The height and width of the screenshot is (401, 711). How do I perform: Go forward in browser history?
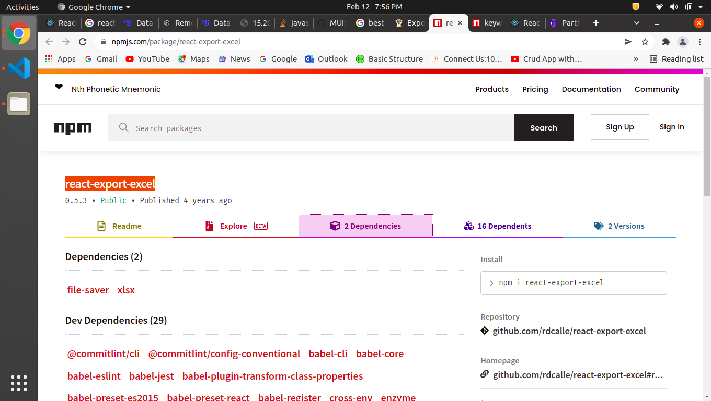pos(66,42)
